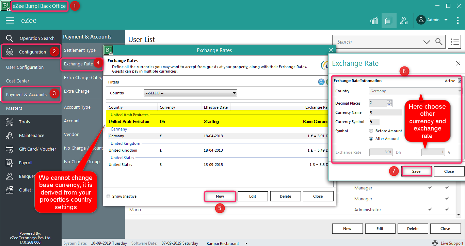The image size is (465, 246).
Task: Decrease Decimal Places with down stepper
Action: [389, 105]
